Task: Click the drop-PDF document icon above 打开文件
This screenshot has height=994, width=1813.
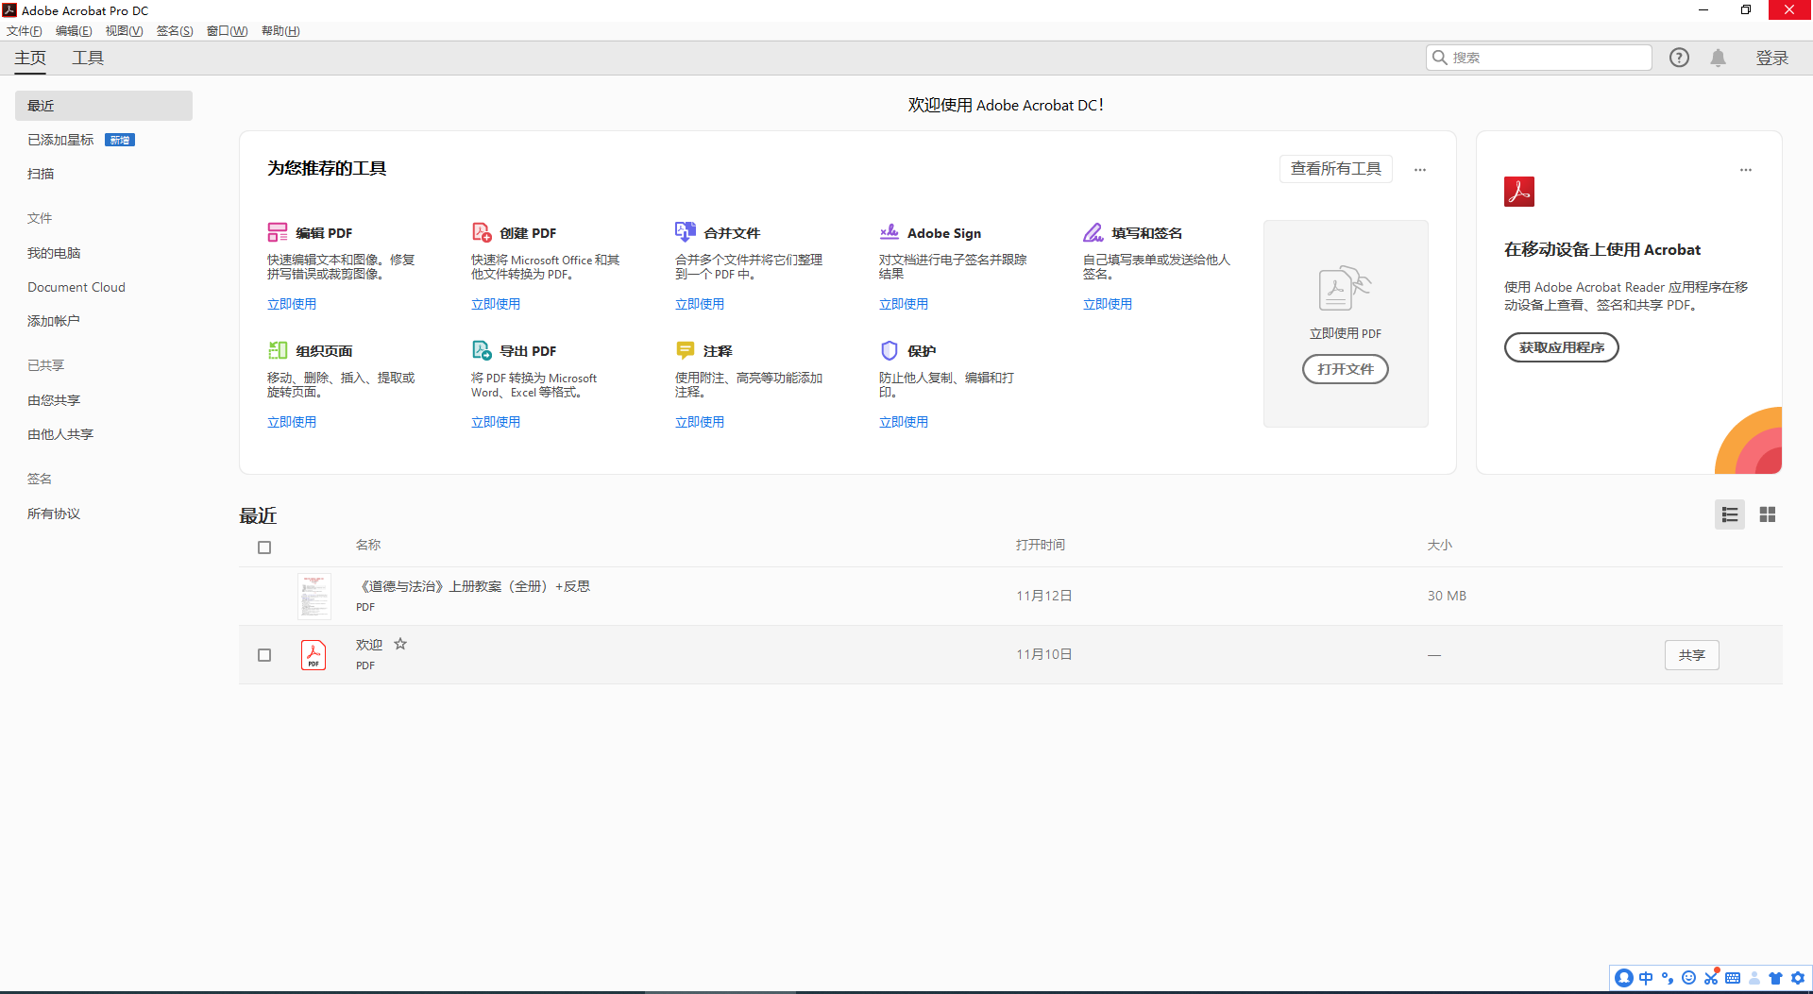Action: coord(1345,289)
